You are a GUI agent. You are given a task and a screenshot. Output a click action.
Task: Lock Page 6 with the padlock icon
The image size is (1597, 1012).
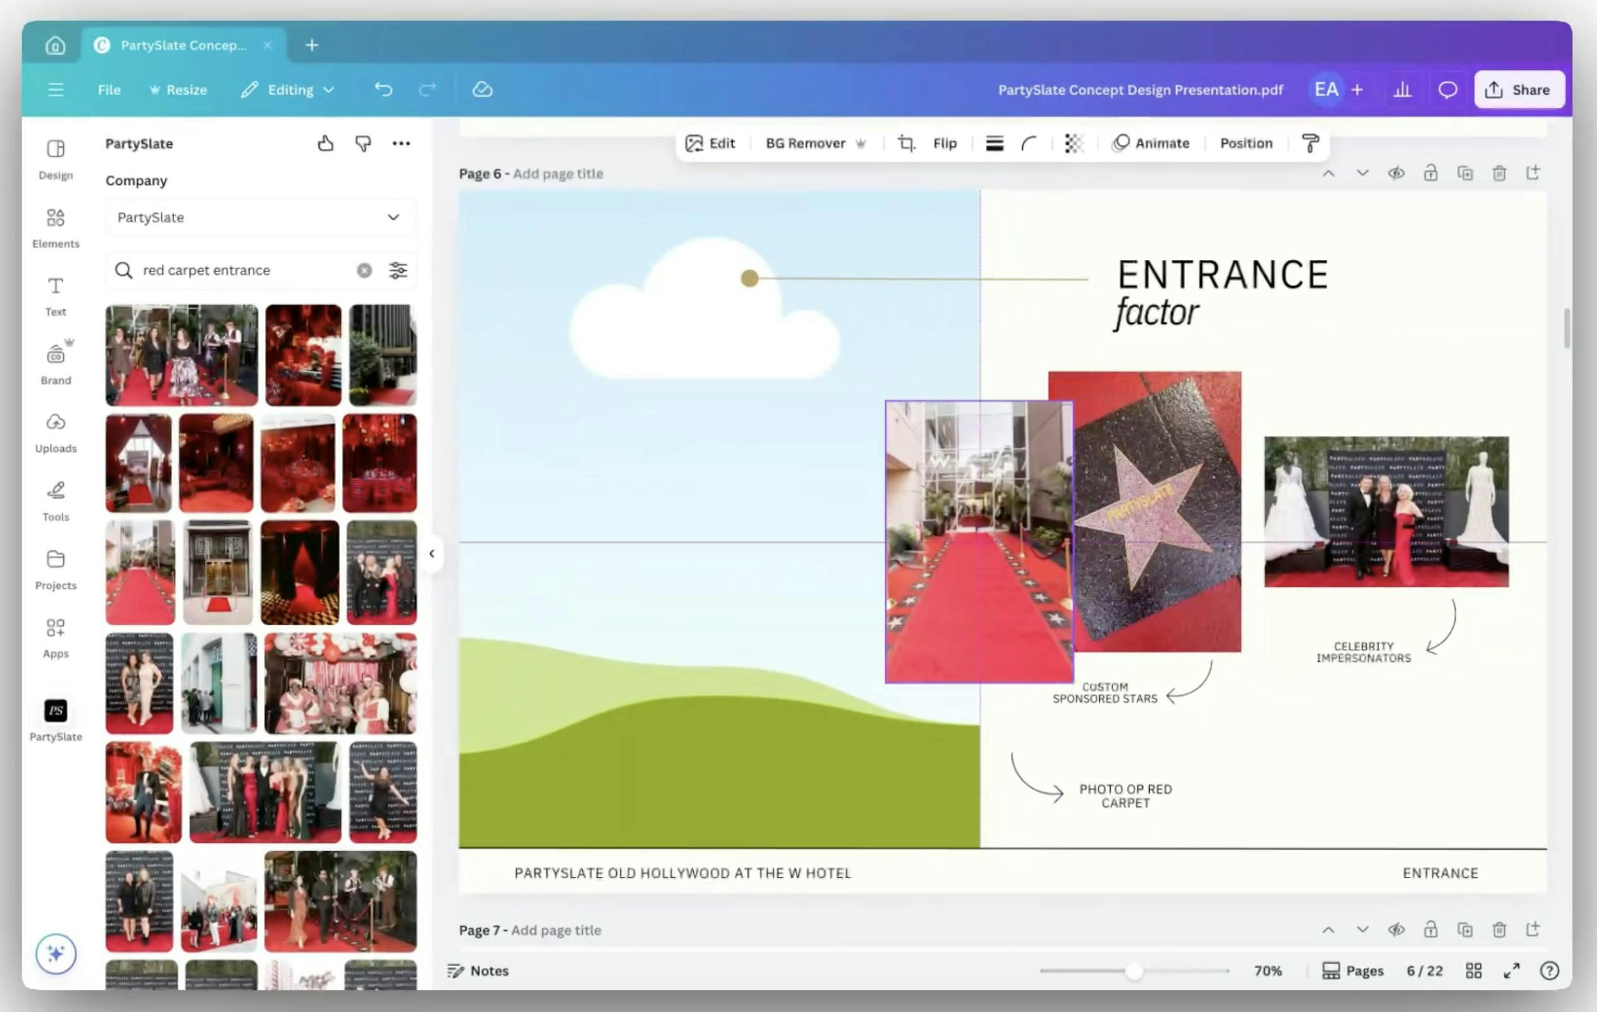tap(1430, 174)
